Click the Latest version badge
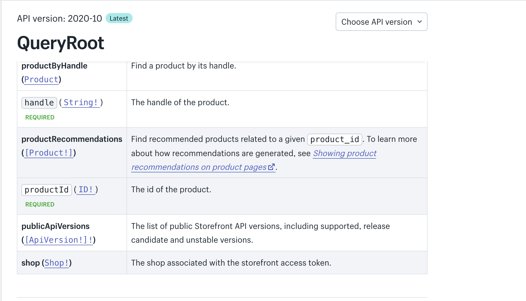The width and height of the screenshot is (526, 301). point(119,18)
